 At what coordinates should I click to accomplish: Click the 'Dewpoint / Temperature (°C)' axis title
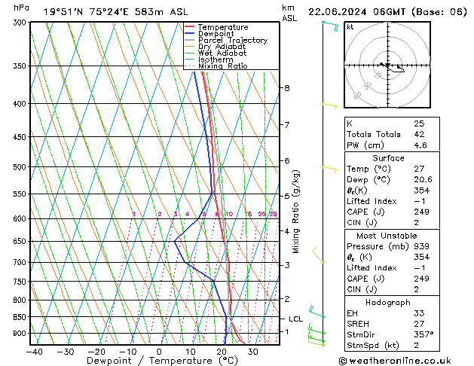click(162, 361)
